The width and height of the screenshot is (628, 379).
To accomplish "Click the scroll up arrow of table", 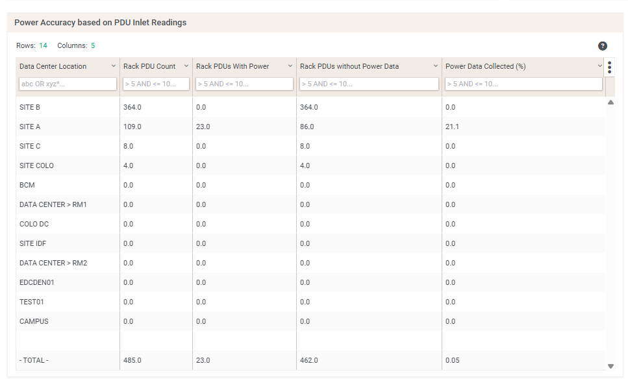I will (610, 103).
